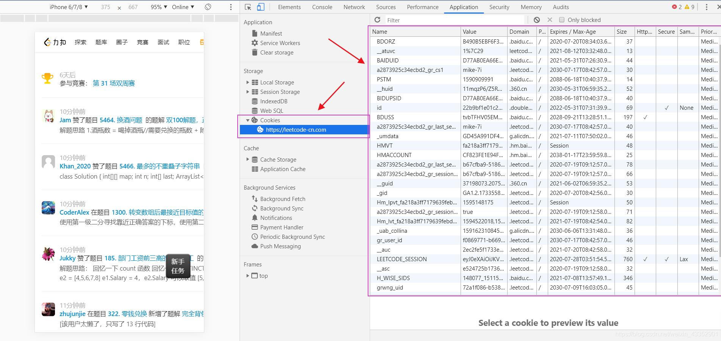Open Clear storage section

coord(277,52)
